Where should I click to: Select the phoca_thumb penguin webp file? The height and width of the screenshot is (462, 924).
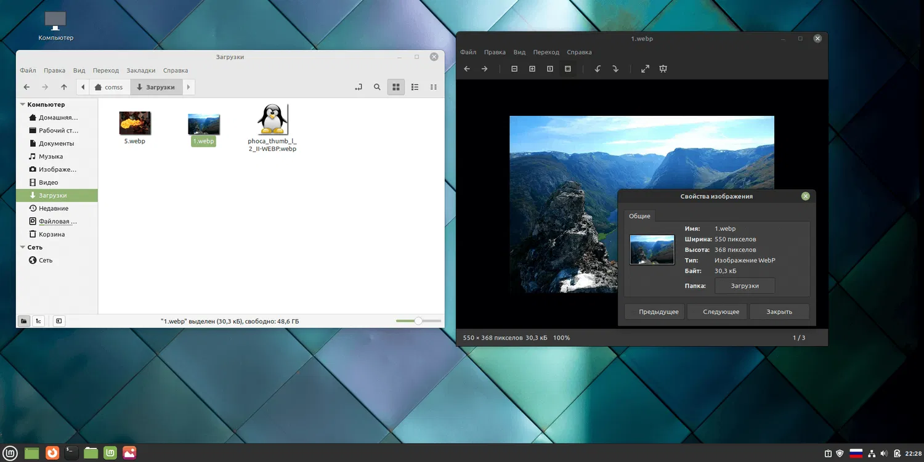tap(272, 128)
